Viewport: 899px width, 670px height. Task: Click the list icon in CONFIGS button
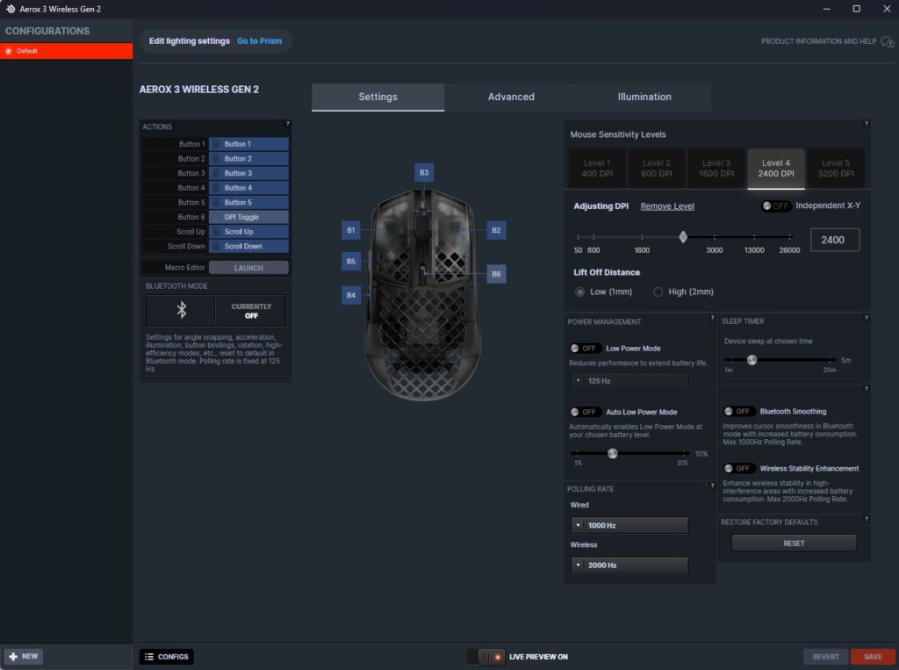[149, 656]
